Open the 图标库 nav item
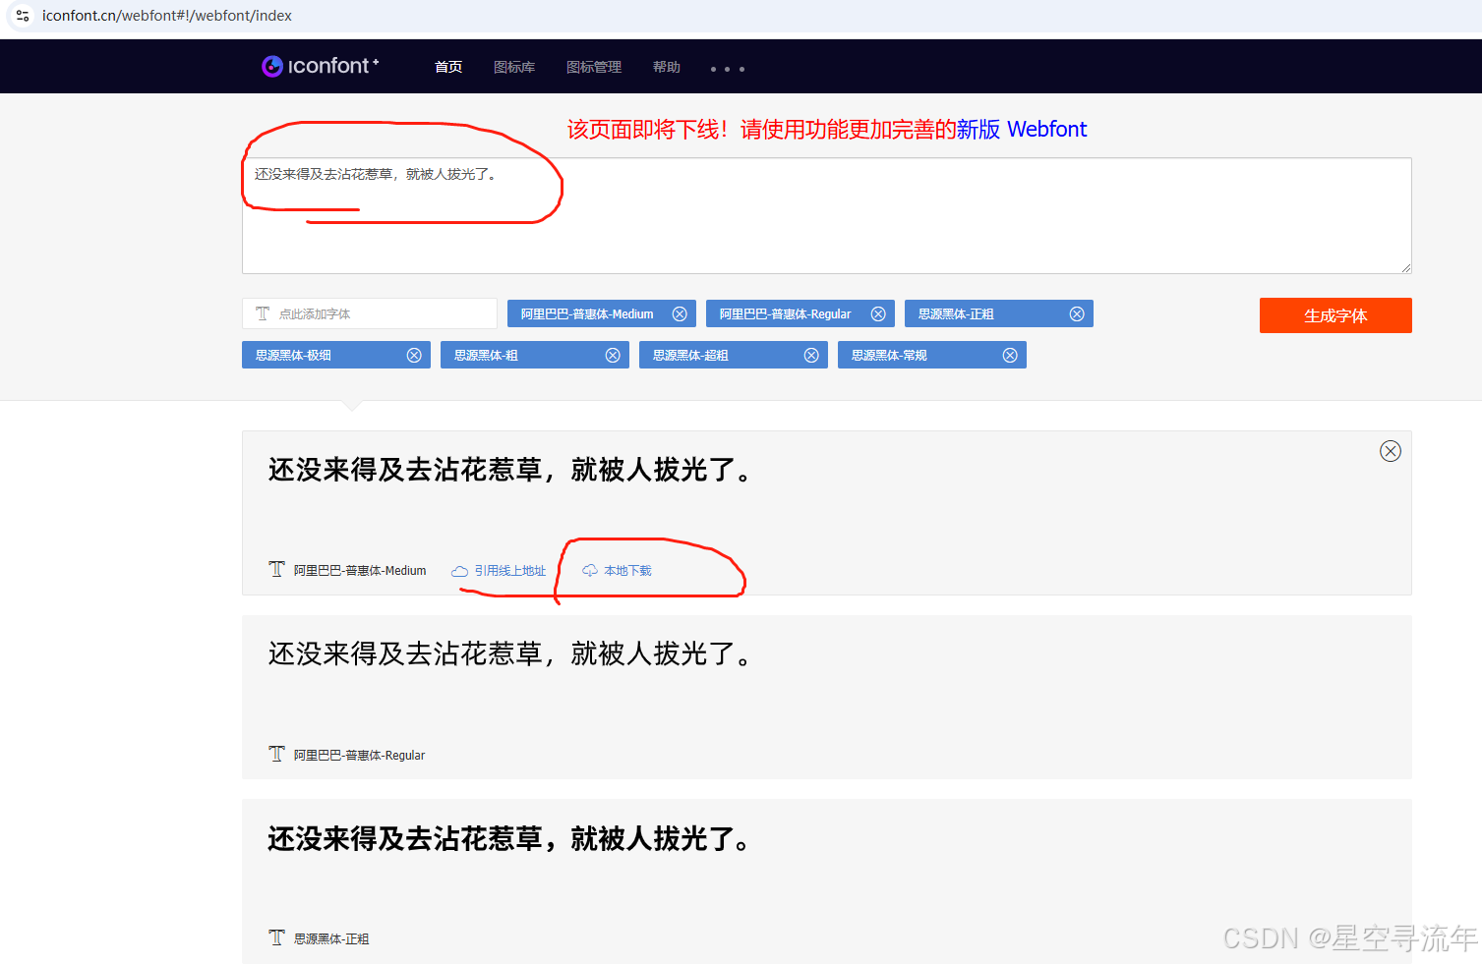Screen dimensions: 1482x964 [x=514, y=67]
